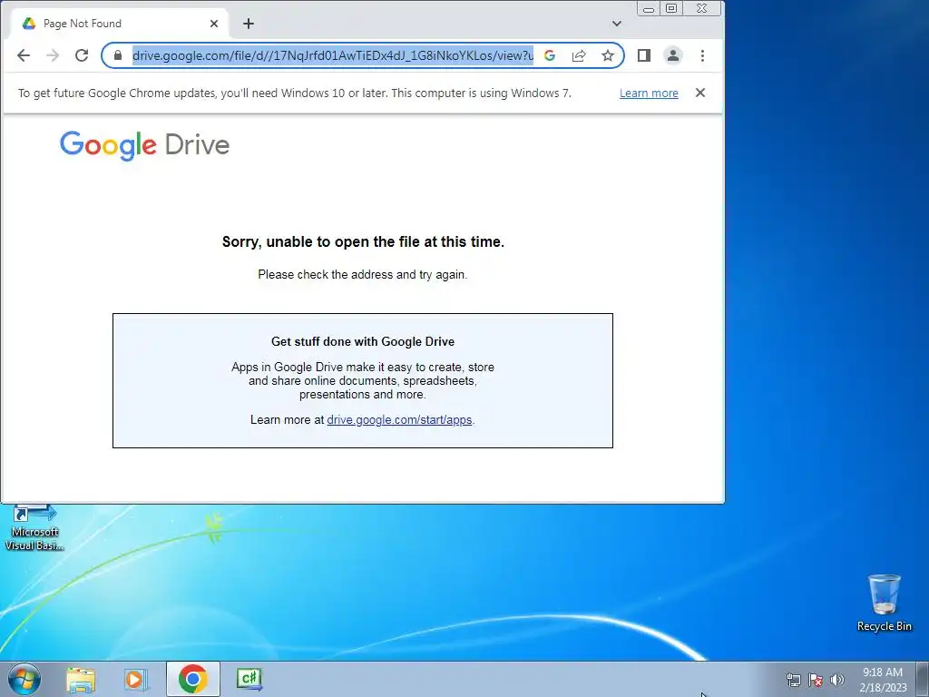The image size is (929, 697).
Task: Open the network tray icon
Action: (x=793, y=680)
